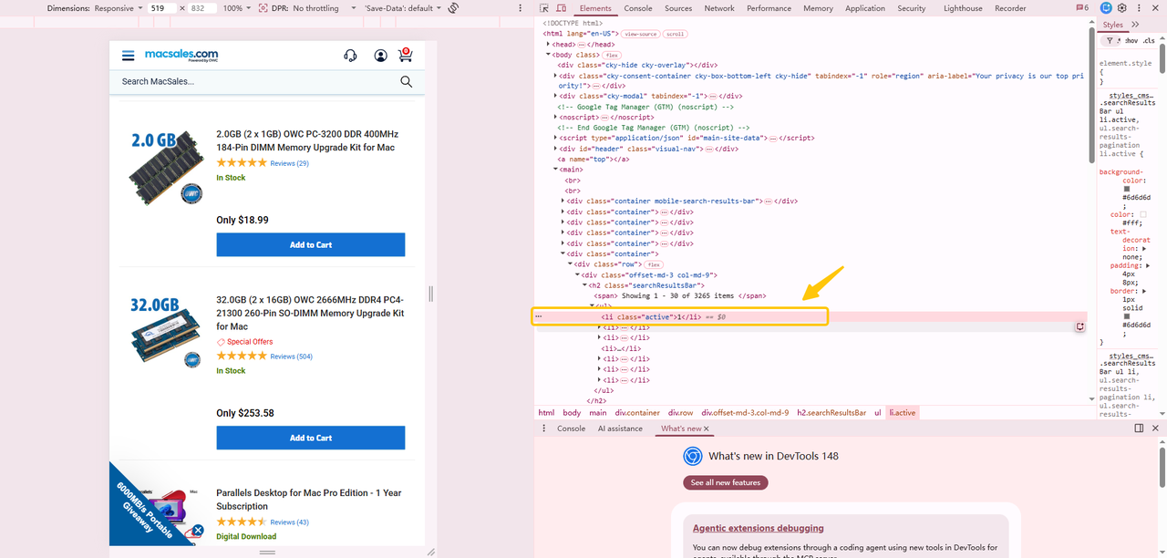The image size is (1167, 558).
Task: Click the search magnifier icon
Action: pos(407,81)
